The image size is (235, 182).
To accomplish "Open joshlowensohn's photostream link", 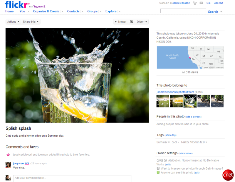I will point(175,92).
